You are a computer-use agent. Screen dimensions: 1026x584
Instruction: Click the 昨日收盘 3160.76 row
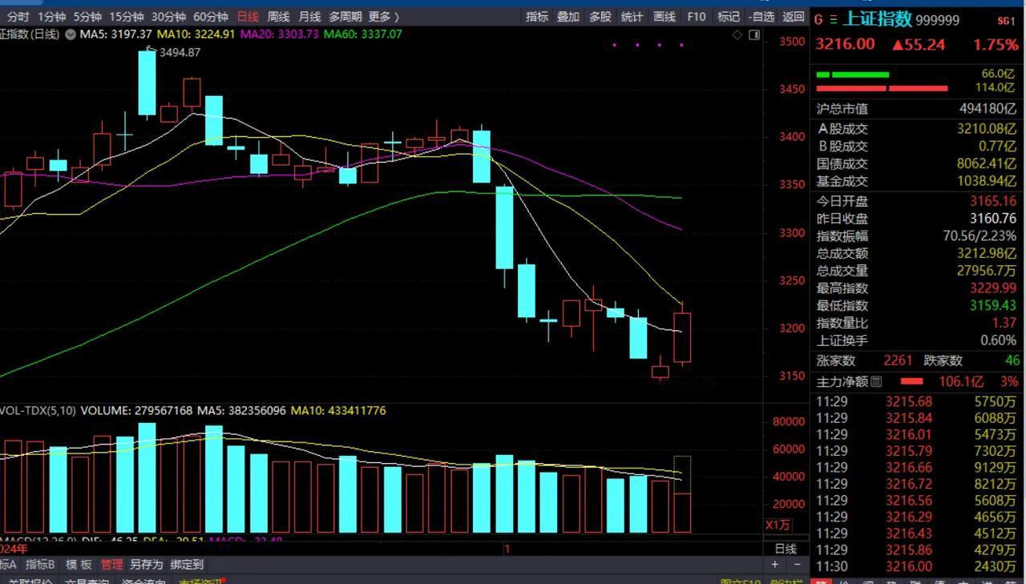916,218
